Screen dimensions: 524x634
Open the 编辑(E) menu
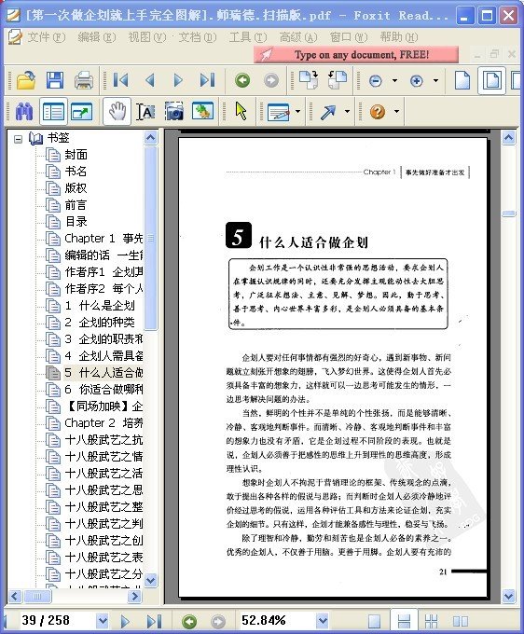(x=97, y=37)
